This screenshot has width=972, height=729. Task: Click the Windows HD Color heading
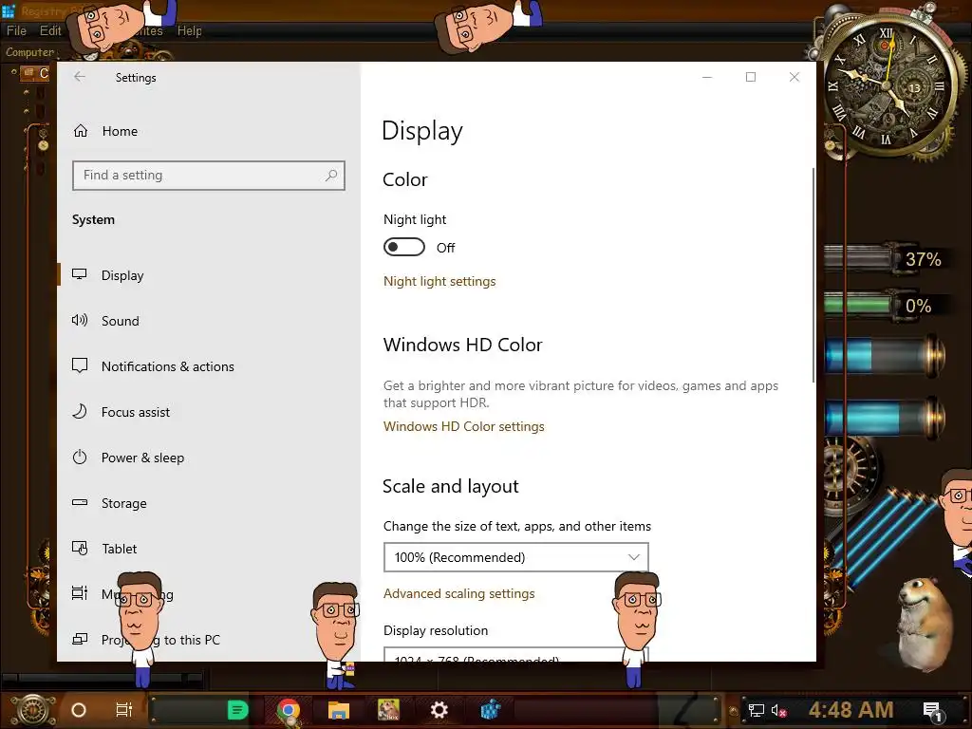pyautogui.click(x=462, y=345)
